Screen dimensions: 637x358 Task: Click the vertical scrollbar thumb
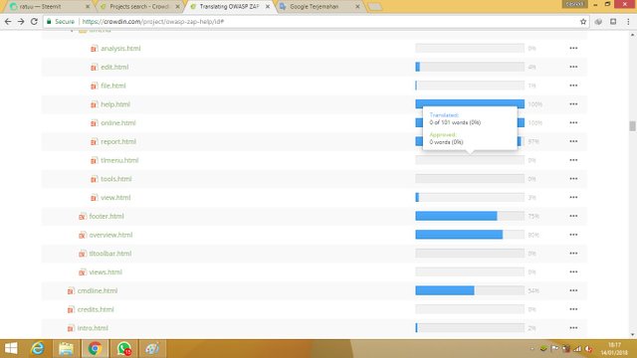click(x=632, y=126)
